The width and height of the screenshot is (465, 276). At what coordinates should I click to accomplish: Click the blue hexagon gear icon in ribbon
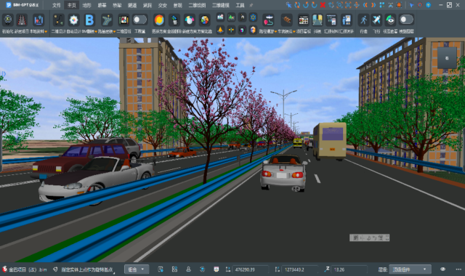[x=253, y=17]
